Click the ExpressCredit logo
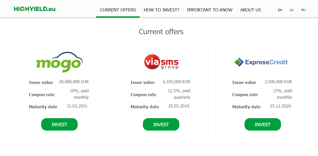318x156 pixels. pyautogui.click(x=261, y=62)
